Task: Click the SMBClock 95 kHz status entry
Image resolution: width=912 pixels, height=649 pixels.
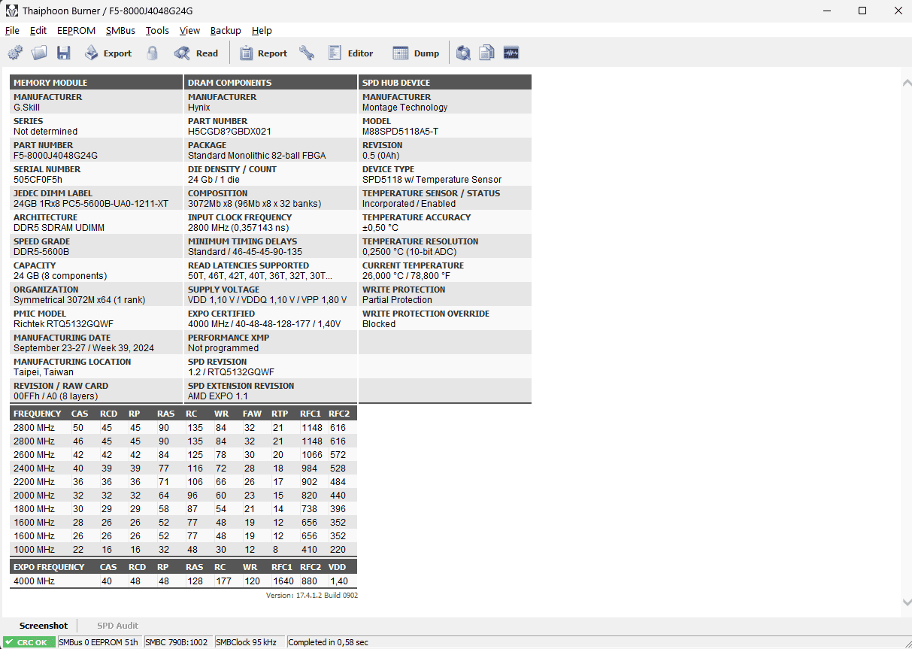Action: tap(246, 642)
